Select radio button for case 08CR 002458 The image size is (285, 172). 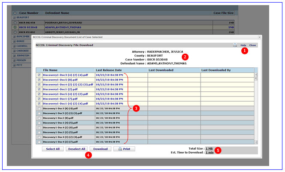pyautogui.click(x=15, y=23)
